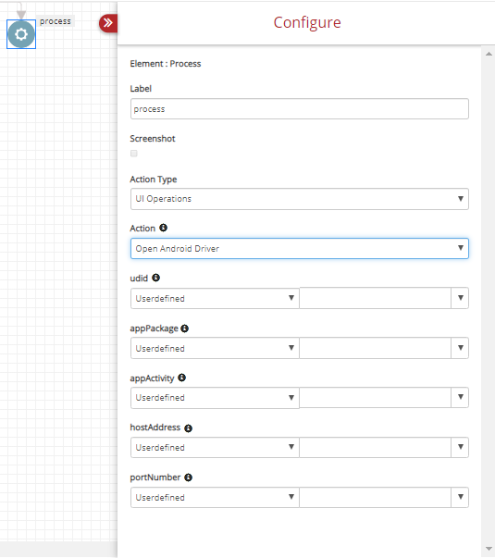Click the hostAddress info icon

(188, 428)
